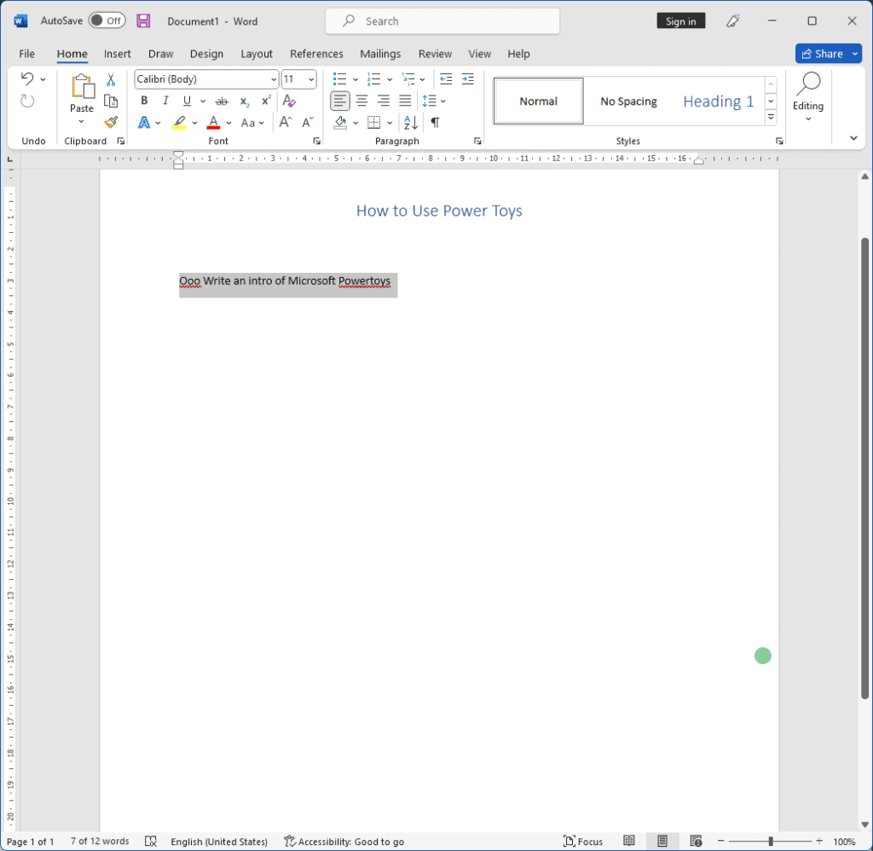
Task: Click the vertical scrollbar thumb
Action: [864, 468]
